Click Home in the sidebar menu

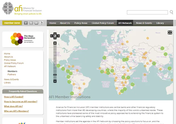pyautogui.click(x=7, y=54)
